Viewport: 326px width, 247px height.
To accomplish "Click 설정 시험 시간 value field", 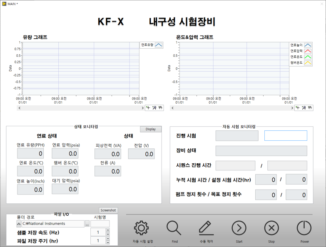I will pos(296,180).
